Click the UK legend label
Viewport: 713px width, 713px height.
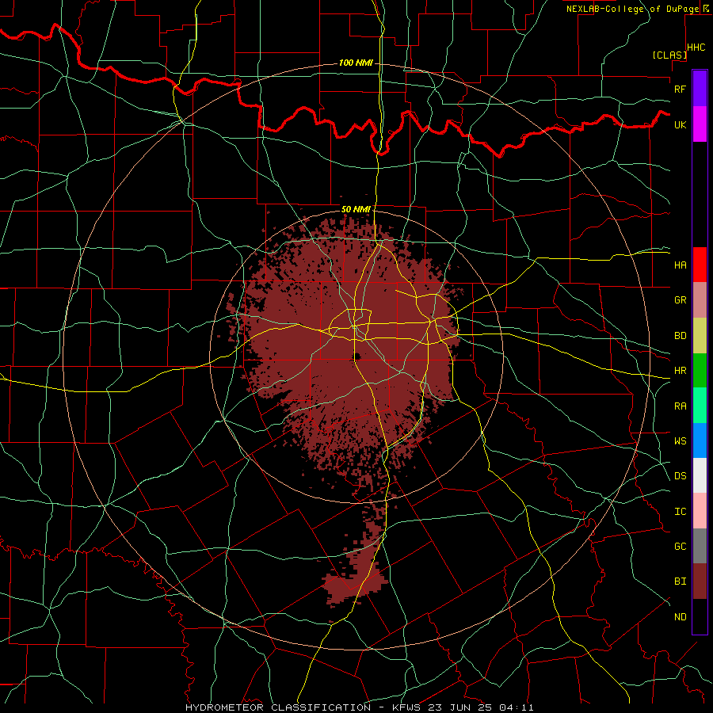[680, 124]
